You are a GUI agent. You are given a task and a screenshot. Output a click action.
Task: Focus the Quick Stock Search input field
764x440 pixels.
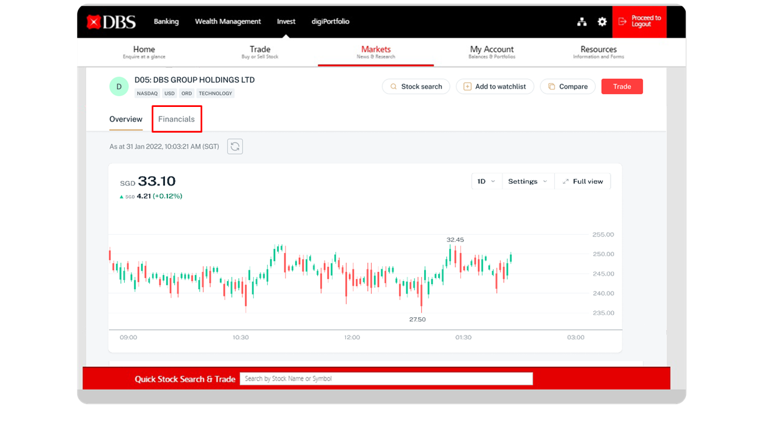pos(386,379)
